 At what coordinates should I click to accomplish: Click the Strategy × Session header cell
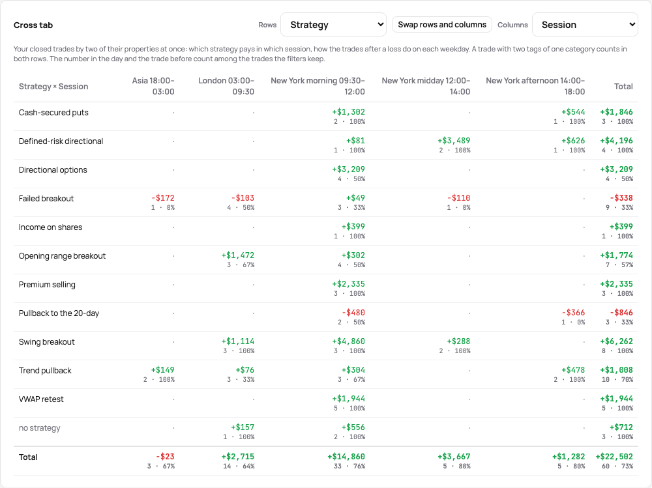click(x=53, y=87)
